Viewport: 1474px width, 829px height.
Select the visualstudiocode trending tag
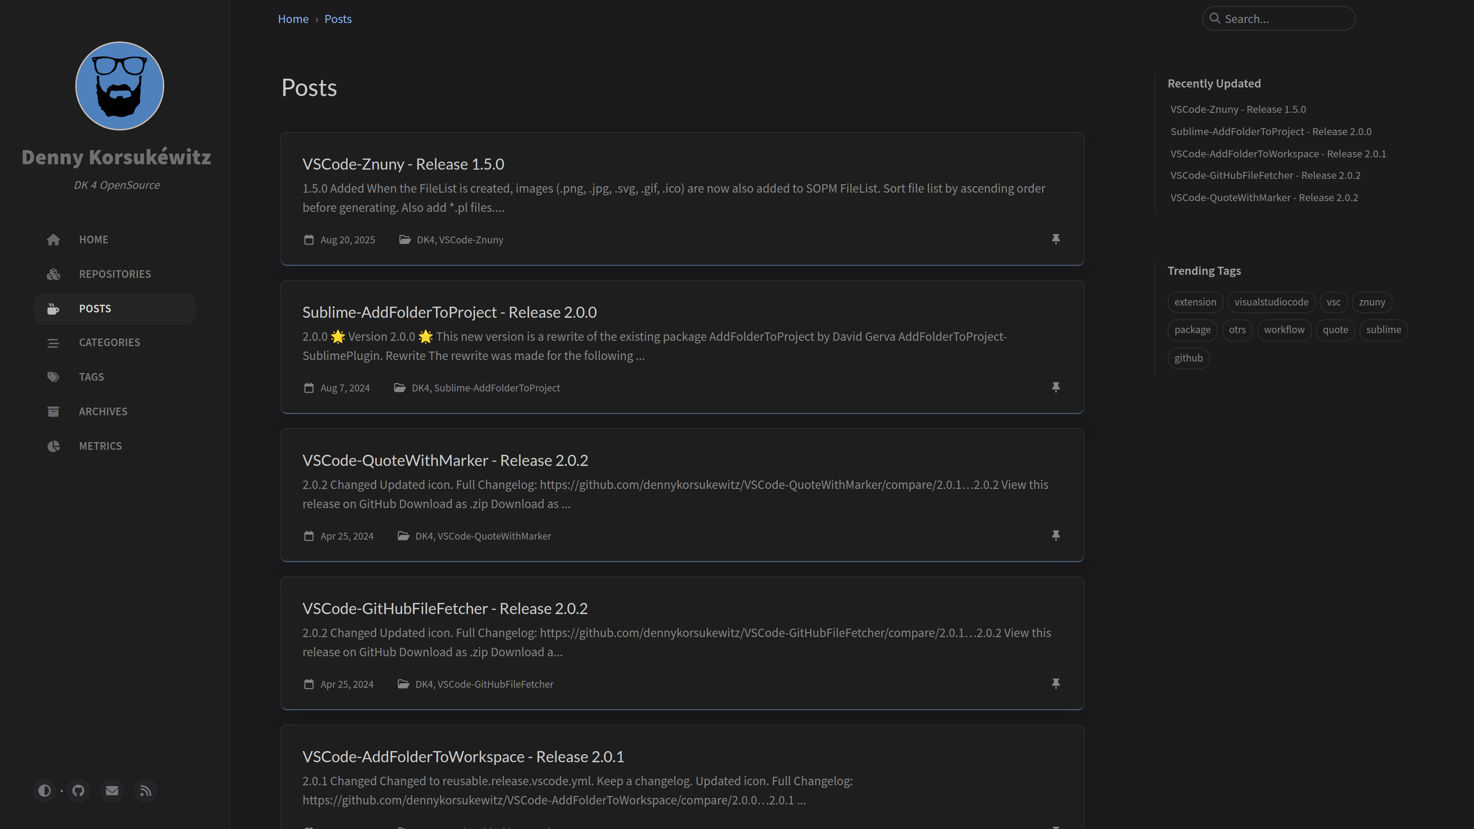pos(1271,302)
